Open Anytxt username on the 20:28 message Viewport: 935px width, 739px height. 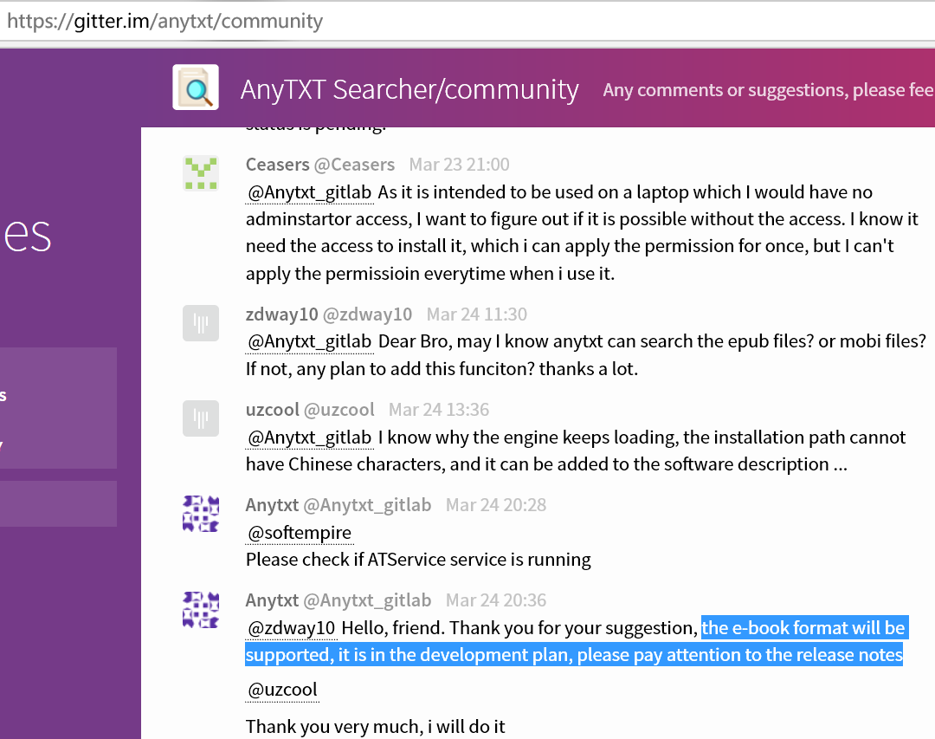272,505
